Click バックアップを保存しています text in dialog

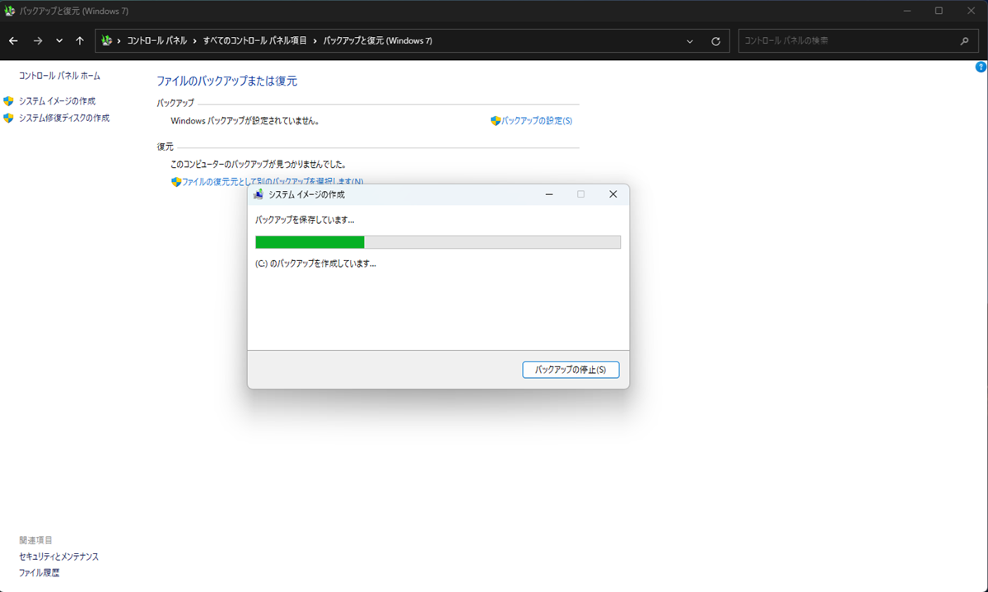305,220
